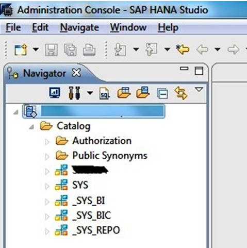
Task: Maximize the Navigator view panel
Action: point(199,71)
